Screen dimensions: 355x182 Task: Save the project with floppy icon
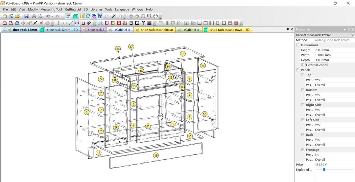click(26, 16)
